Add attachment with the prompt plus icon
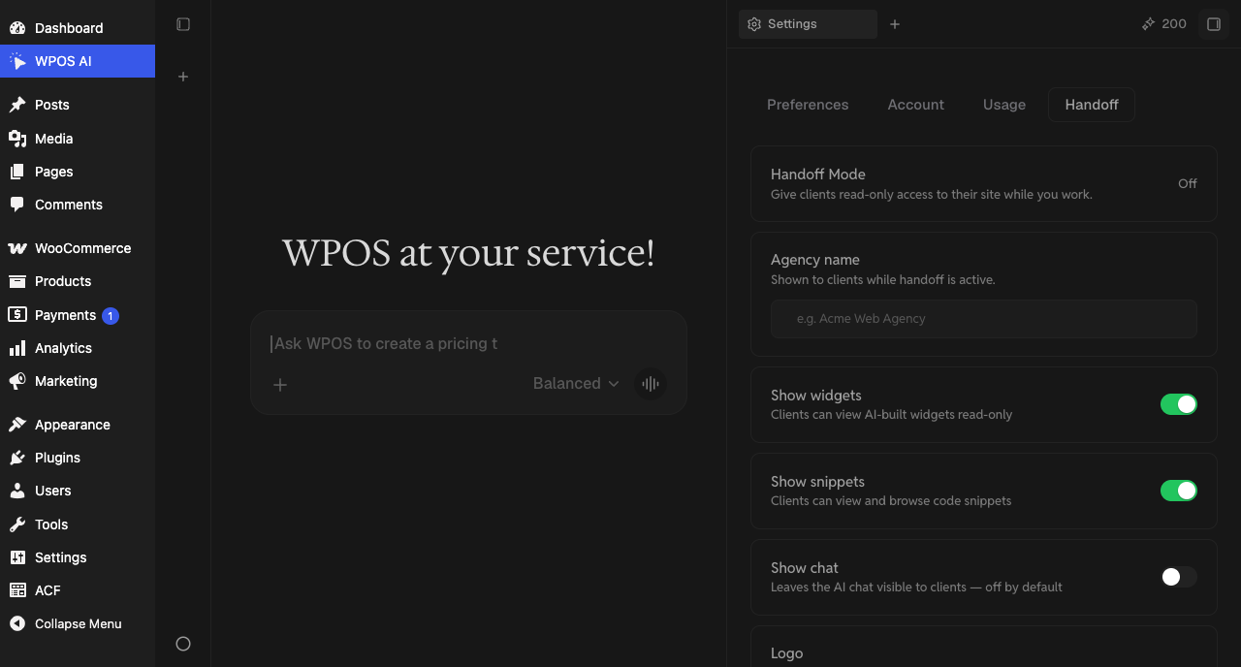 pos(280,385)
